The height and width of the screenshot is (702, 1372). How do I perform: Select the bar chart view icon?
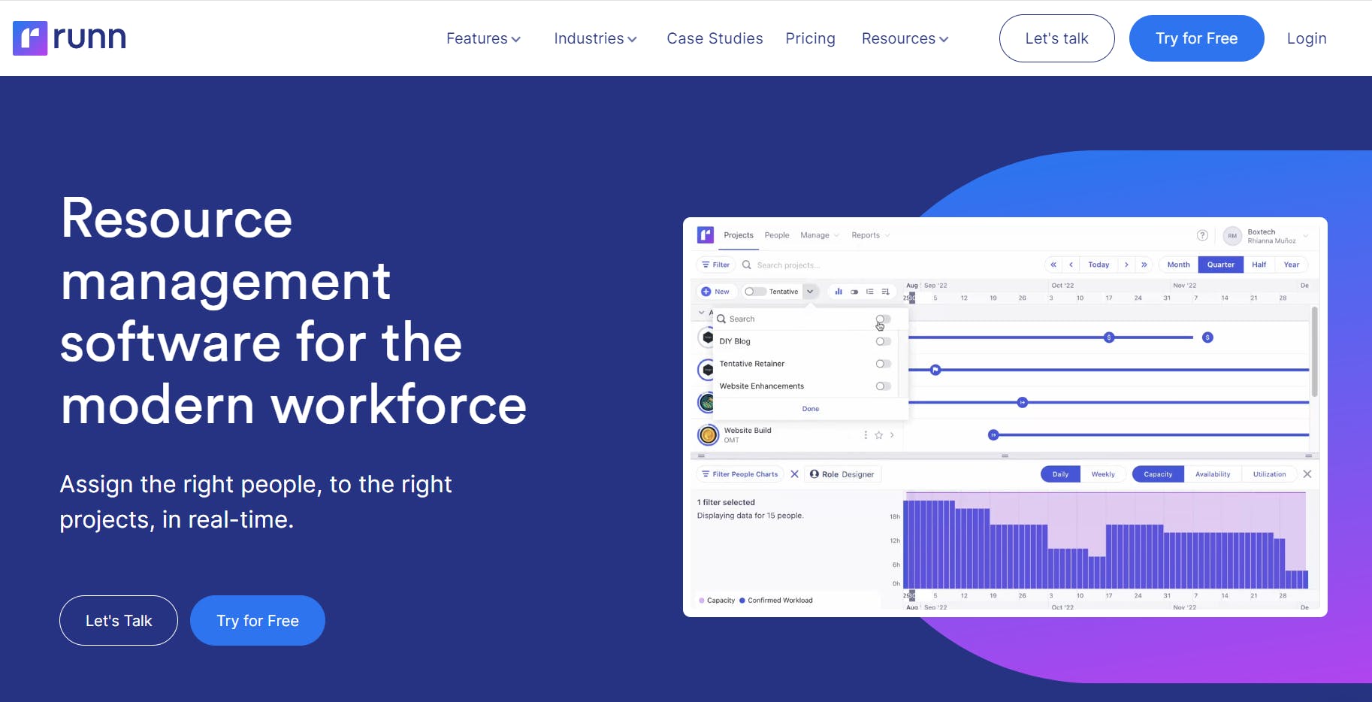(839, 292)
